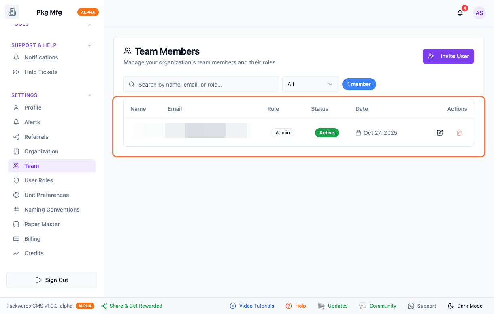Open Video Tutorials from the footer
Screen dimensions: 494x314
[x=252, y=306]
